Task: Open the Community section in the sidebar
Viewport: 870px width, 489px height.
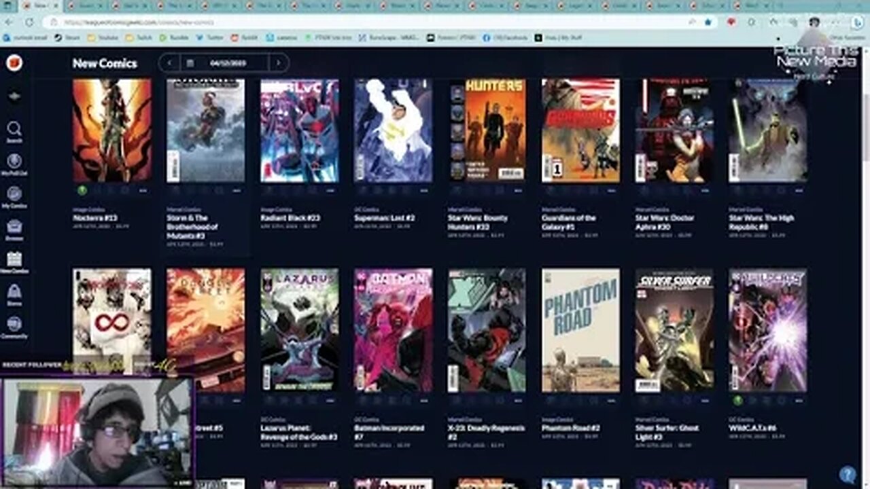Action: pos(14,328)
